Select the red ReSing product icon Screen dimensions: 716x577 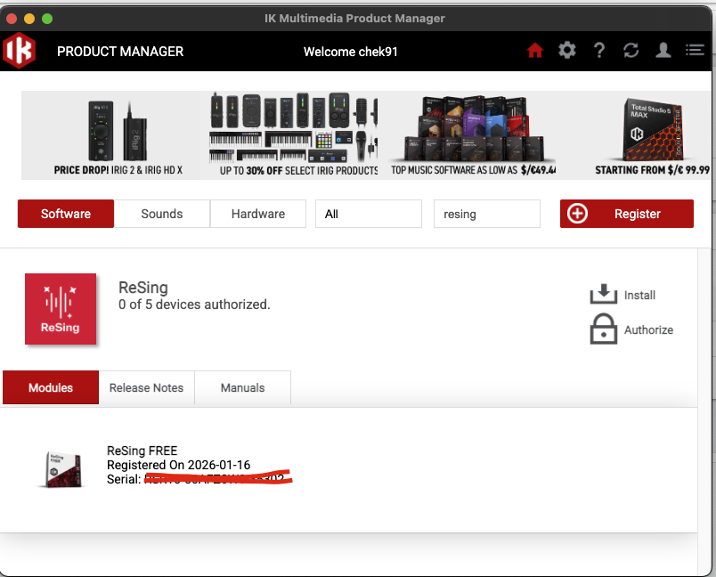click(61, 309)
